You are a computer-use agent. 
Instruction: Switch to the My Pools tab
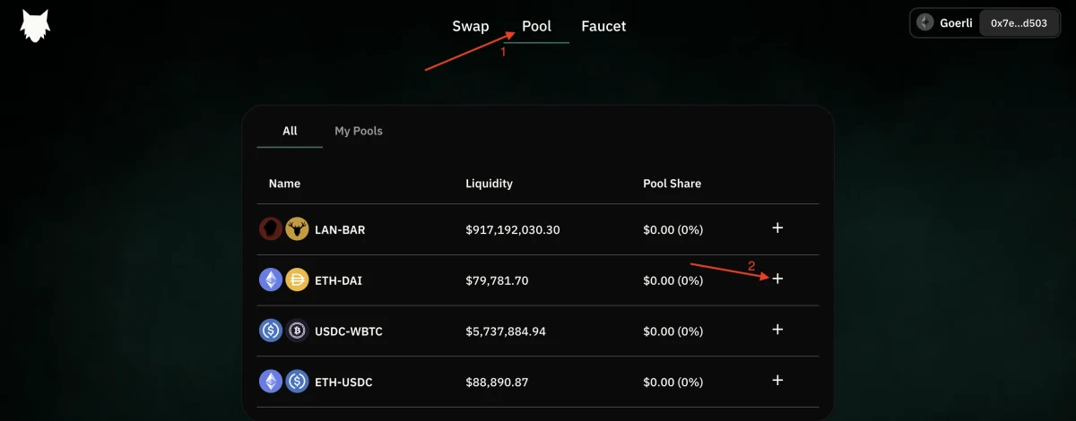(x=359, y=131)
